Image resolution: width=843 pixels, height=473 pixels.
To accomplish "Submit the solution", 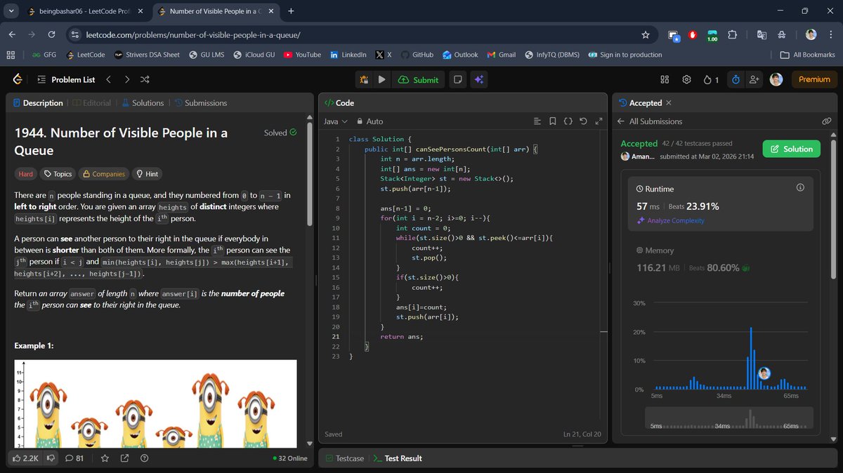I will 417,79.
